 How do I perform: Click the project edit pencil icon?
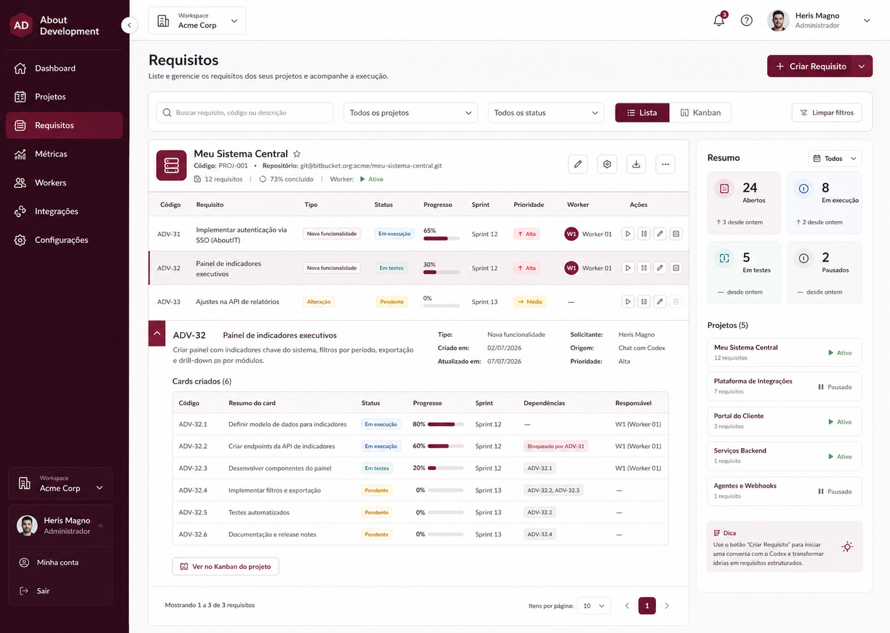pos(578,164)
